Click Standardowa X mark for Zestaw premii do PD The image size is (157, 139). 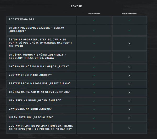point(129,128)
